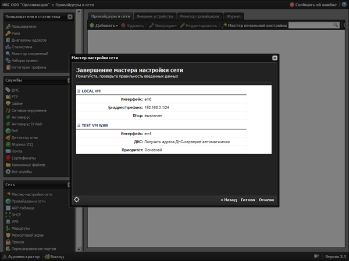Viewport: 349px width, 261px height.
Task: Collapse the TEST VM WAN section
Action: (79, 125)
